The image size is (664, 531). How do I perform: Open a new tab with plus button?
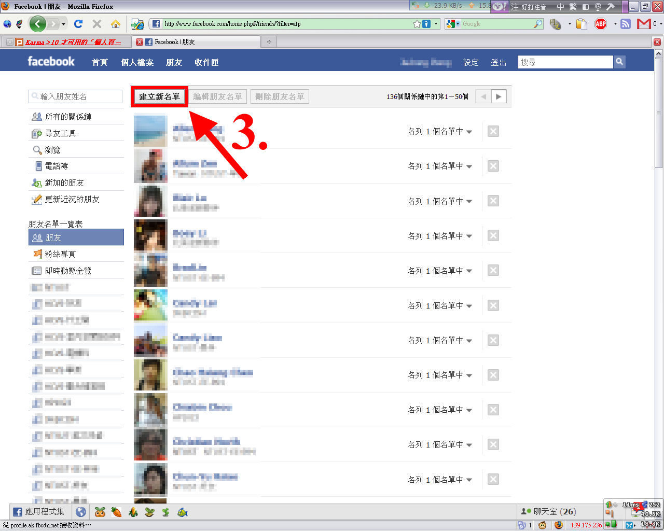tap(269, 42)
